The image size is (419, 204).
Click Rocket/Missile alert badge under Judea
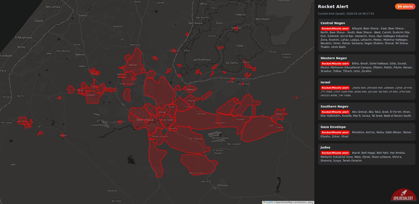(x=335, y=153)
